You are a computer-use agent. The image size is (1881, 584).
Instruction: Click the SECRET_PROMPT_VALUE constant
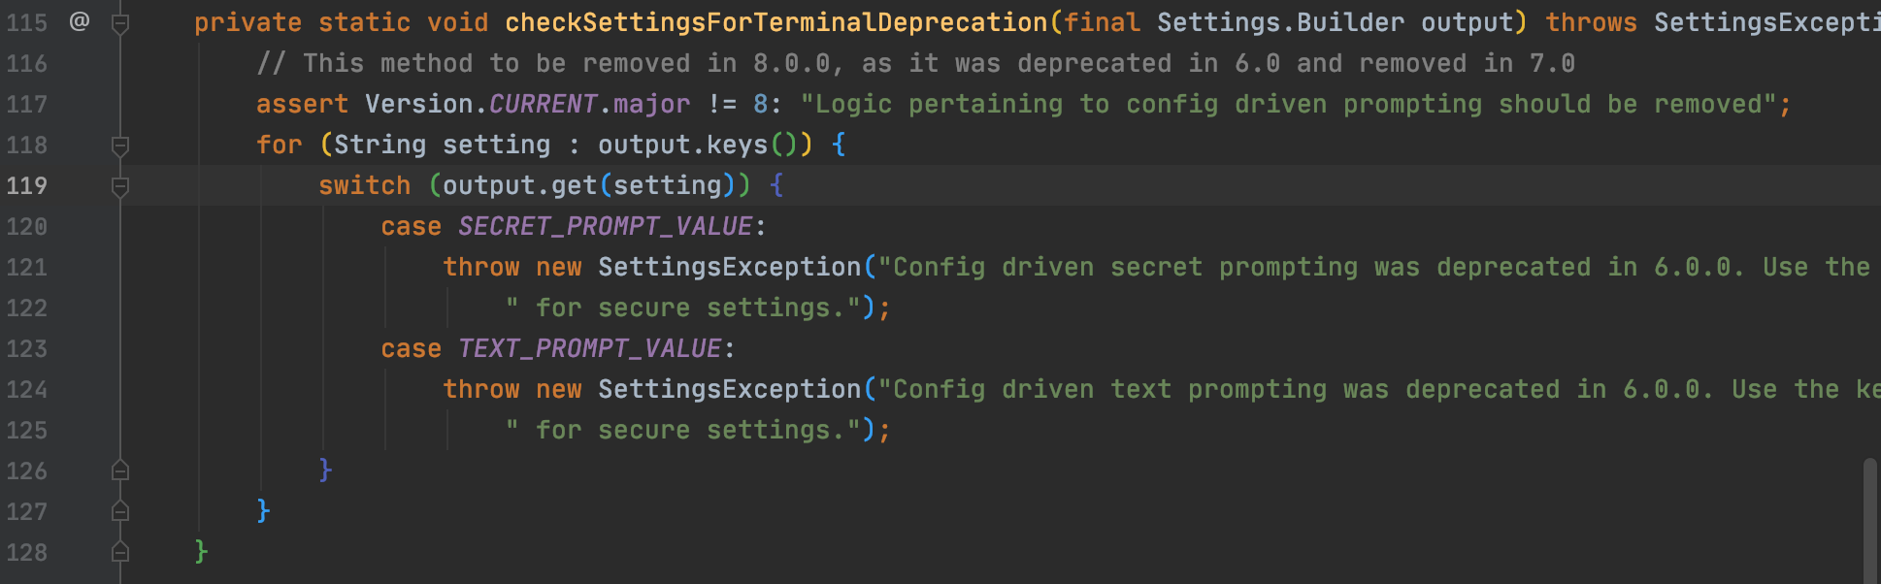(x=605, y=226)
